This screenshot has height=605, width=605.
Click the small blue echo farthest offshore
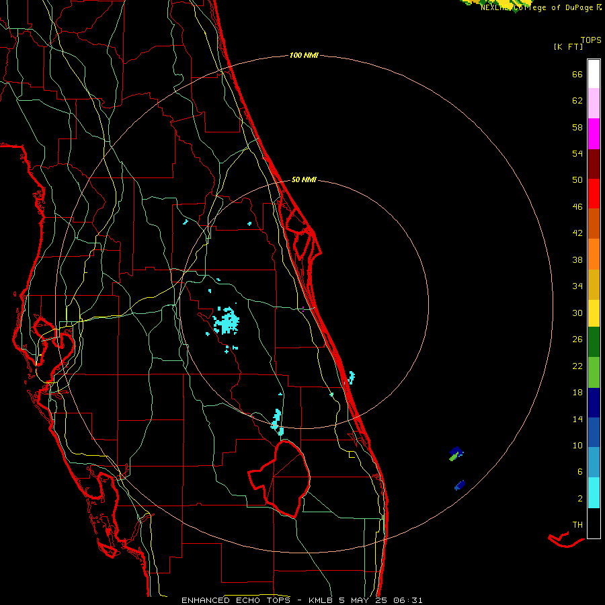(460, 485)
